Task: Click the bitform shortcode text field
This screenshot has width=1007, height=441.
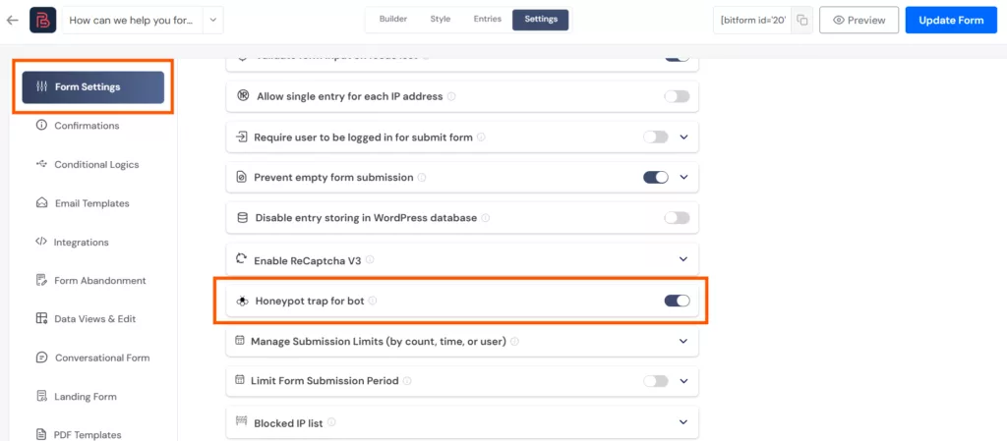Action: click(753, 20)
